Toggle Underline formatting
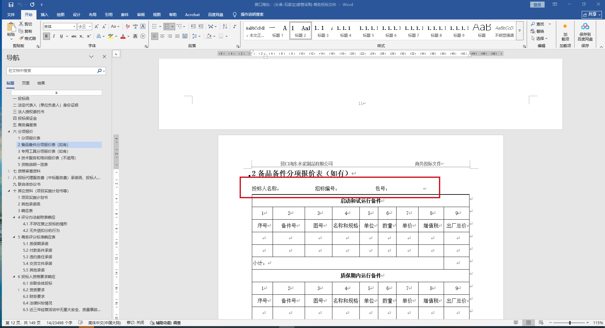This screenshot has height=328, width=605. coord(61,36)
